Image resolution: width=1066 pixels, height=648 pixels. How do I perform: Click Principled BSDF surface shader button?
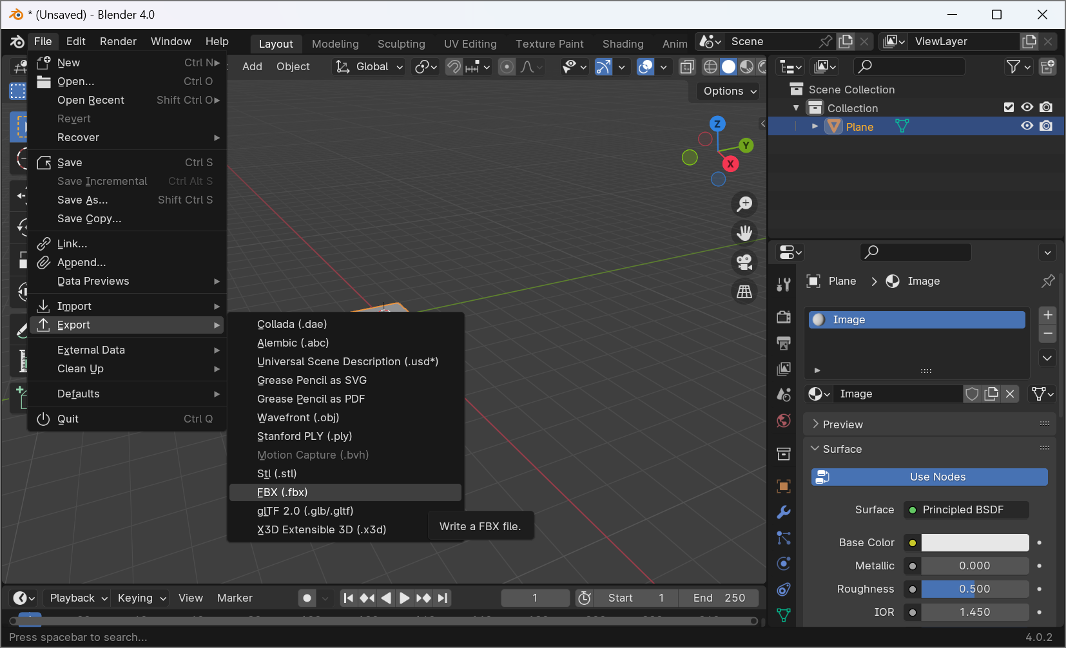966,510
